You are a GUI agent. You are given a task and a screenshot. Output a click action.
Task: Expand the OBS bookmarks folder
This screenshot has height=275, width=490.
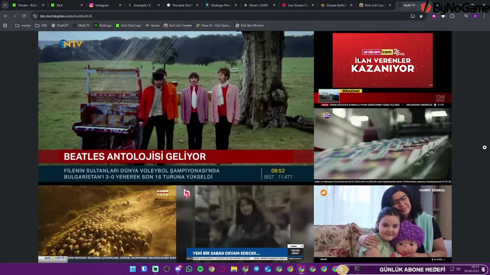(41, 26)
